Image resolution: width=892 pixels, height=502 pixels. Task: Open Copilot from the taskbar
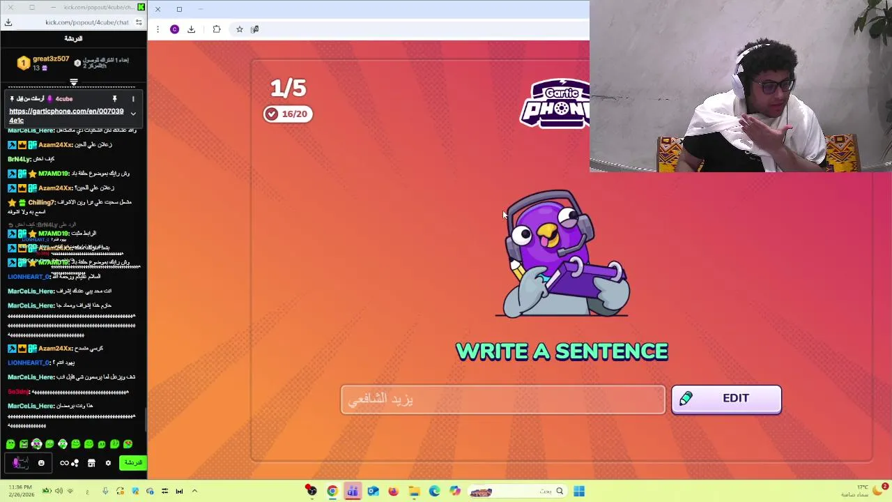click(455, 492)
